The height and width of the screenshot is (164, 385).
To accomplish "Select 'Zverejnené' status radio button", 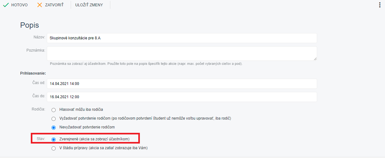I will point(53,139).
